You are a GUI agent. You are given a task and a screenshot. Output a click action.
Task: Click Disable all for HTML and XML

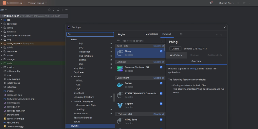pyautogui.click(x=158, y=114)
